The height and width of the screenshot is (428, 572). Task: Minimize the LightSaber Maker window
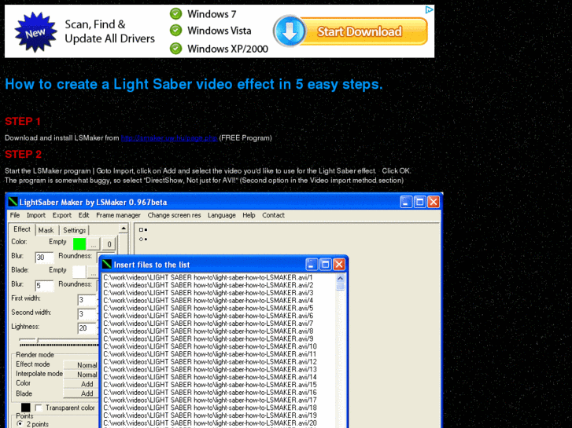[x=406, y=202]
